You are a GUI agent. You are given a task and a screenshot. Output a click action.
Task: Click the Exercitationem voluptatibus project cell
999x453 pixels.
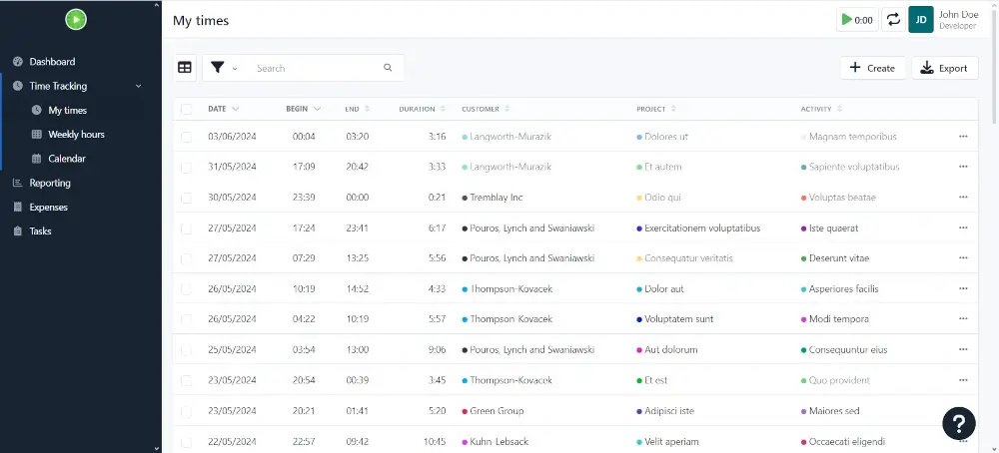coord(698,227)
